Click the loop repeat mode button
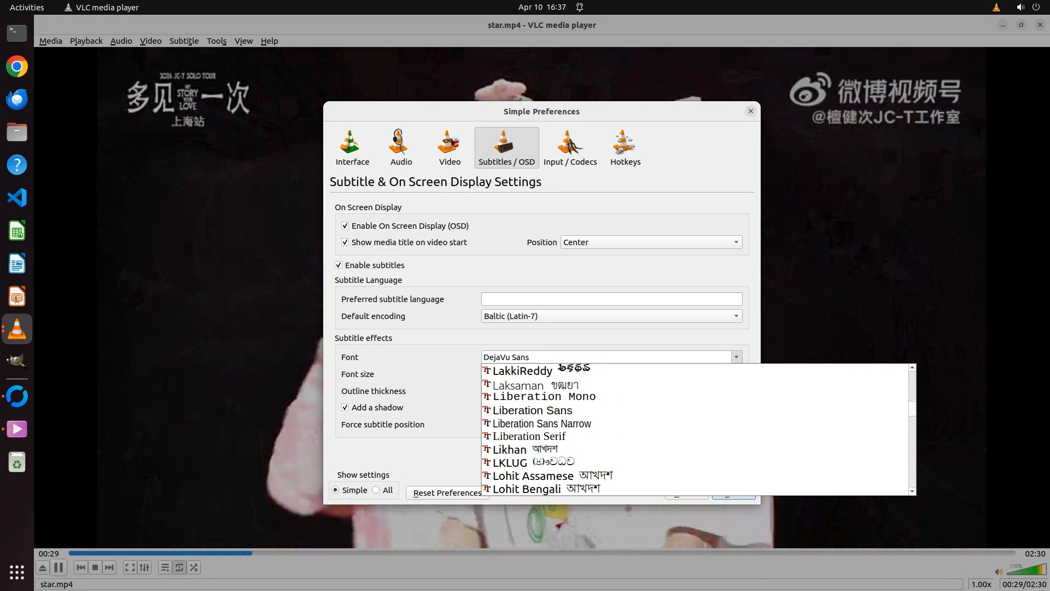The height and width of the screenshot is (591, 1050). (179, 567)
